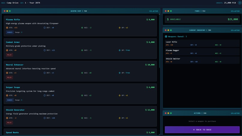Click the Funds panel title
This screenshot has width=242, height=136.
(x=200, y=11)
